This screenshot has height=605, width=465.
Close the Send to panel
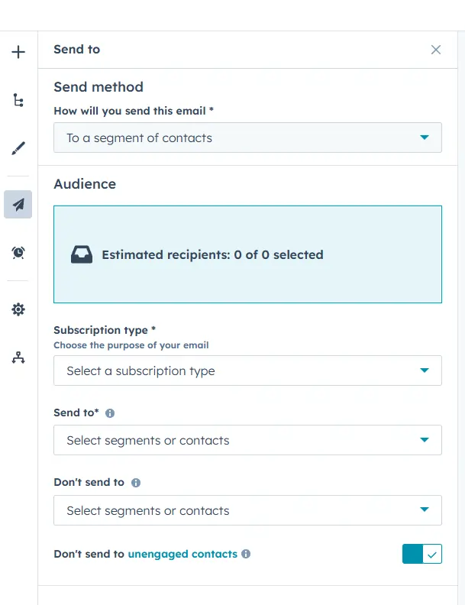coord(436,50)
